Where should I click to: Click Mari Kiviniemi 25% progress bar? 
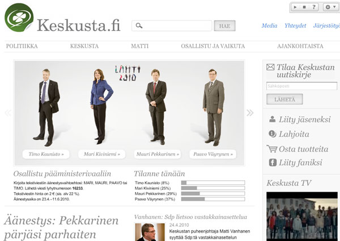(x=213, y=188)
